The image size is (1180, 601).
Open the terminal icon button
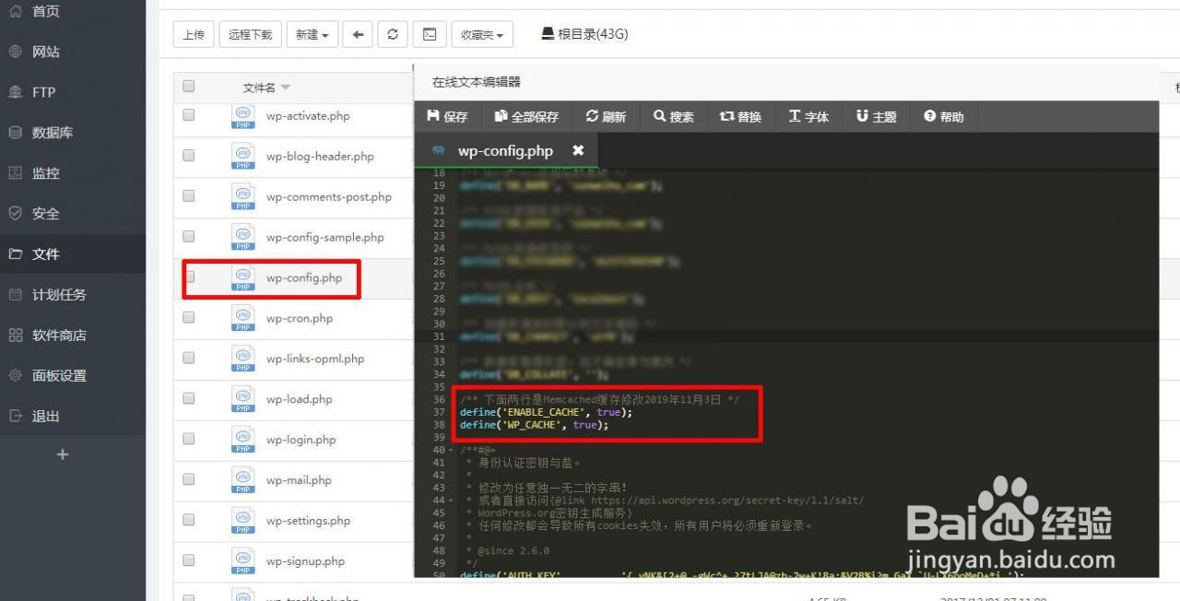(x=430, y=34)
